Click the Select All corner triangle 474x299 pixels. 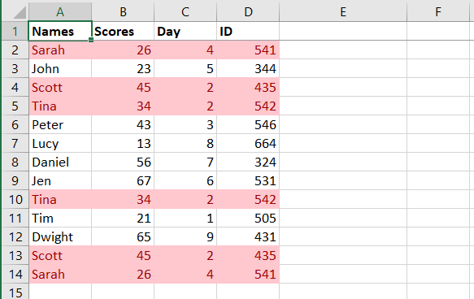coord(20,12)
